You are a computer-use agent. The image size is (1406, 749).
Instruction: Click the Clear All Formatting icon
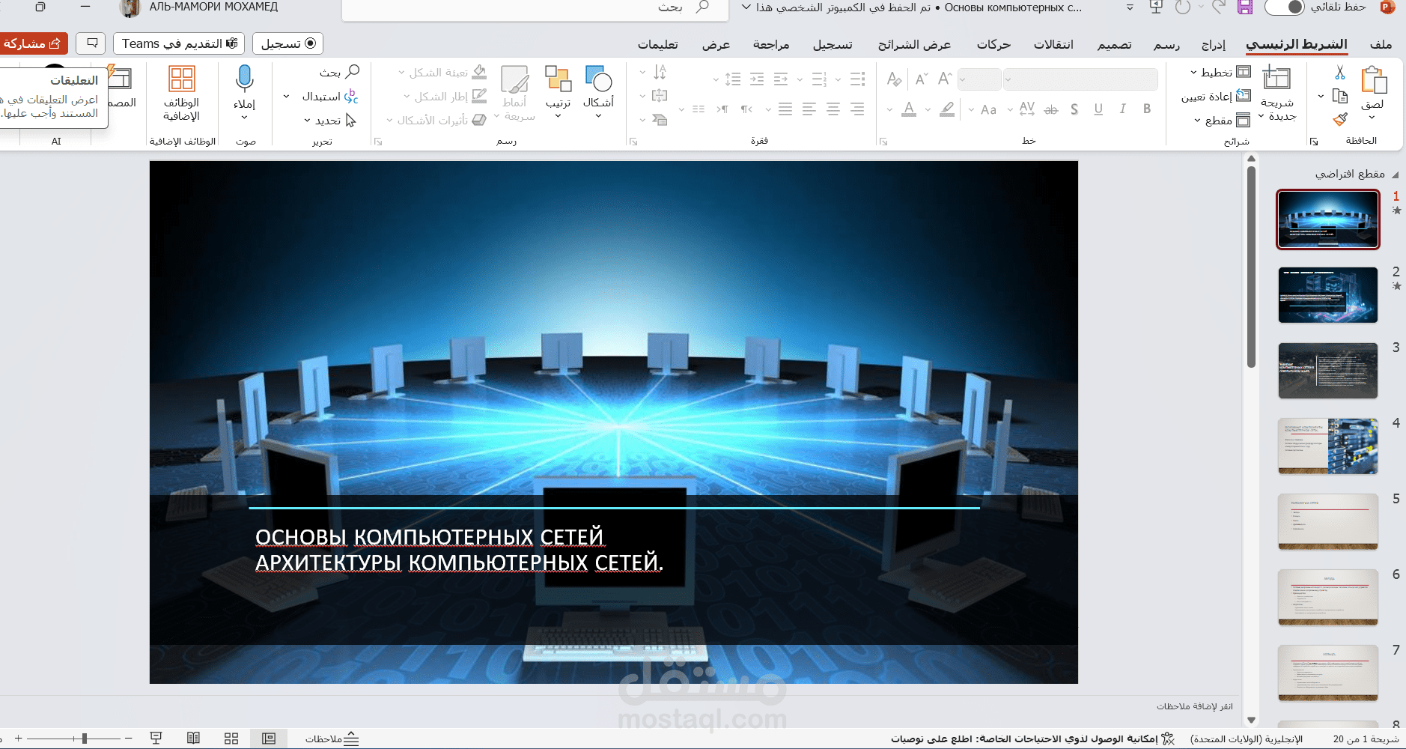(894, 79)
